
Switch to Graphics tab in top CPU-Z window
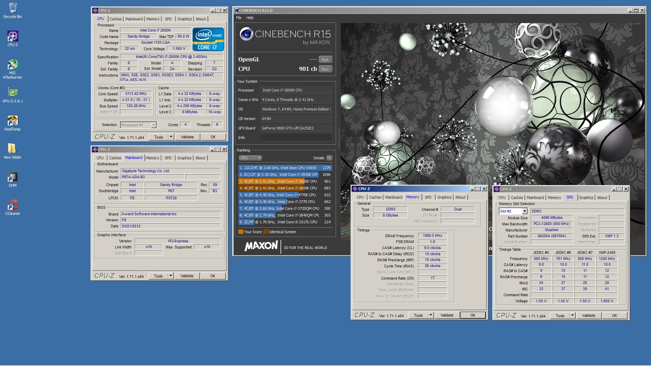pyautogui.click(x=184, y=19)
